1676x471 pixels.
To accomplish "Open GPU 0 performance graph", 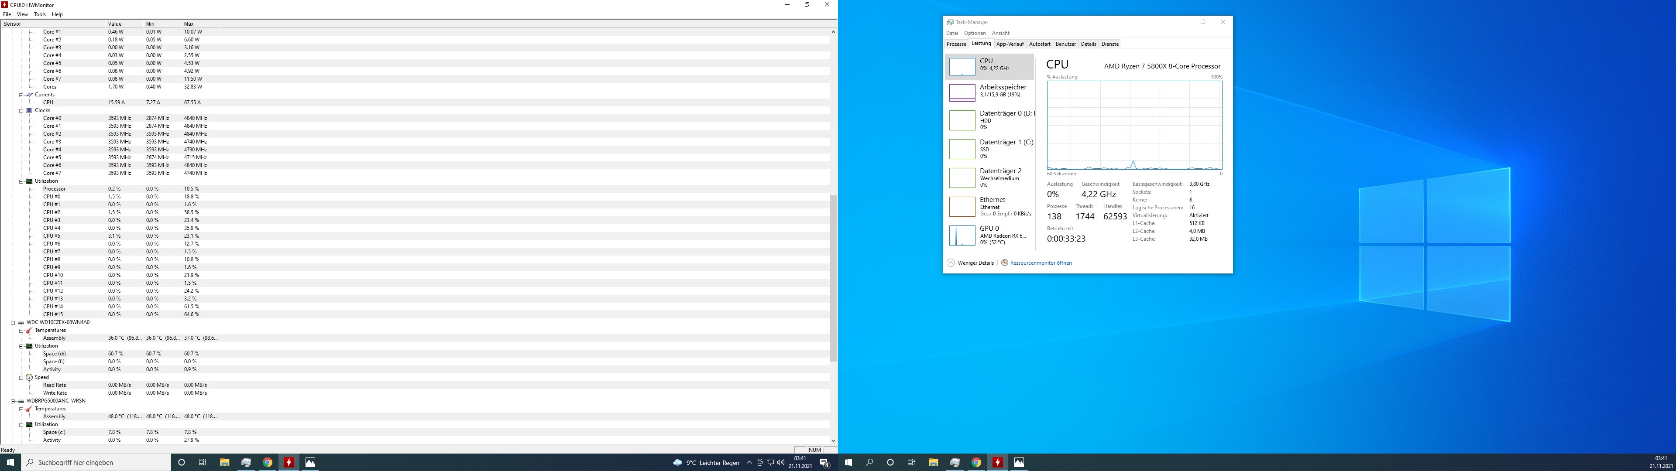I will tap(962, 235).
